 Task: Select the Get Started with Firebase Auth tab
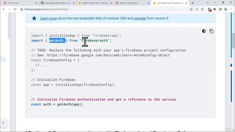[x=170, y=3]
